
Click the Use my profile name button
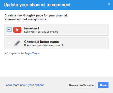click(x=81, y=85)
